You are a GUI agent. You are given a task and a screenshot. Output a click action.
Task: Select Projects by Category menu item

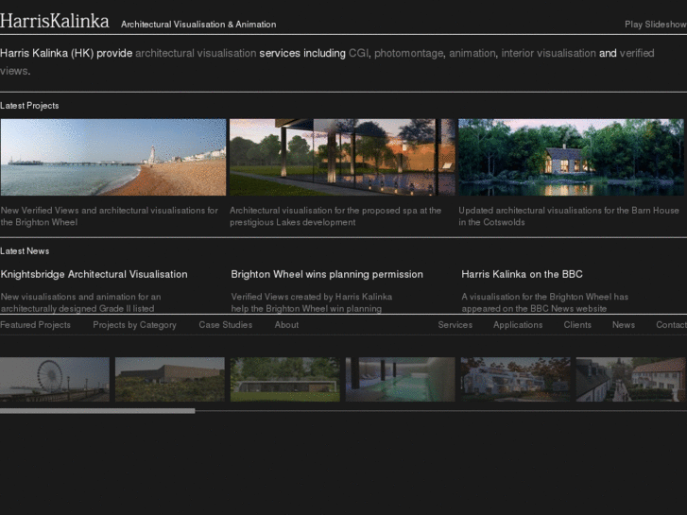coord(134,325)
